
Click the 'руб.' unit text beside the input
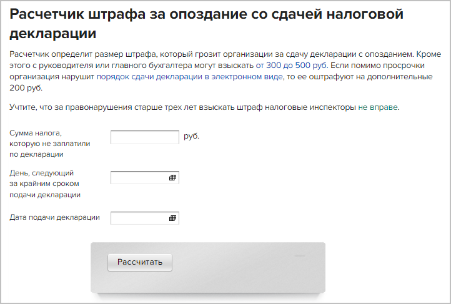tap(192, 135)
